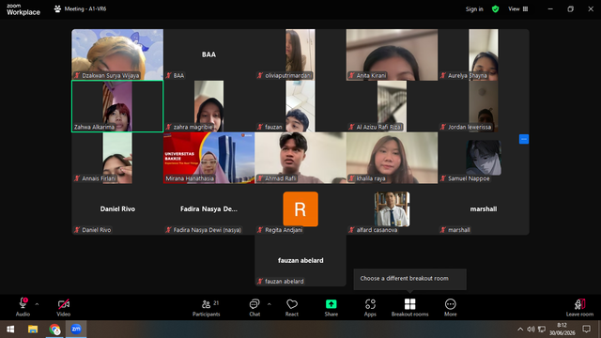Open File Explorer from the taskbar
The width and height of the screenshot is (601, 338).
click(x=33, y=330)
